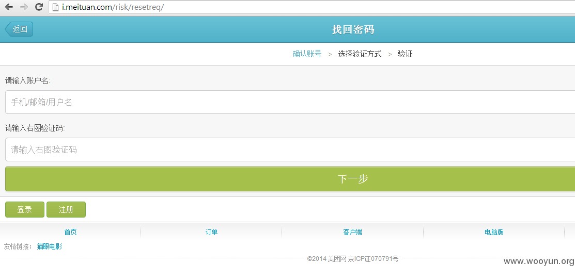
Task: Click the 注册 button
Action: 66,210
